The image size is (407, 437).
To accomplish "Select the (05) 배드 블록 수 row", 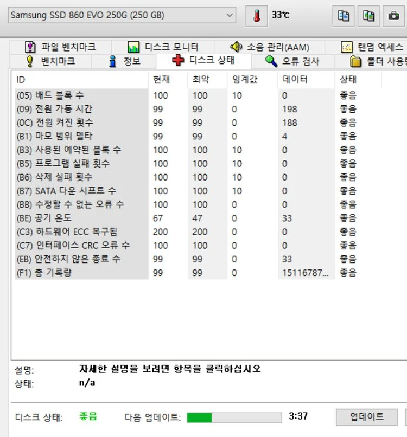I will pos(198,95).
